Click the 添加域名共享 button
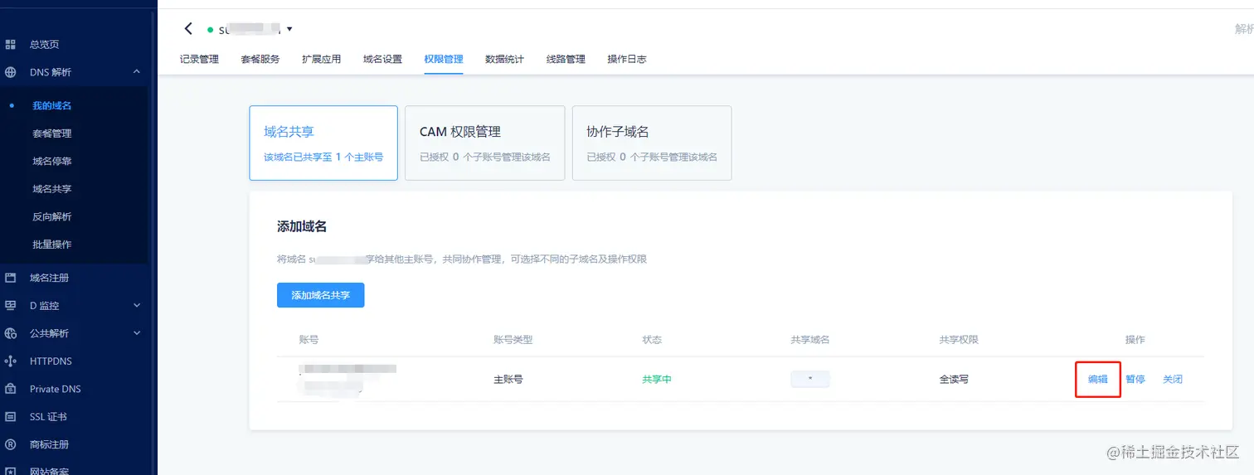 [x=321, y=295]
